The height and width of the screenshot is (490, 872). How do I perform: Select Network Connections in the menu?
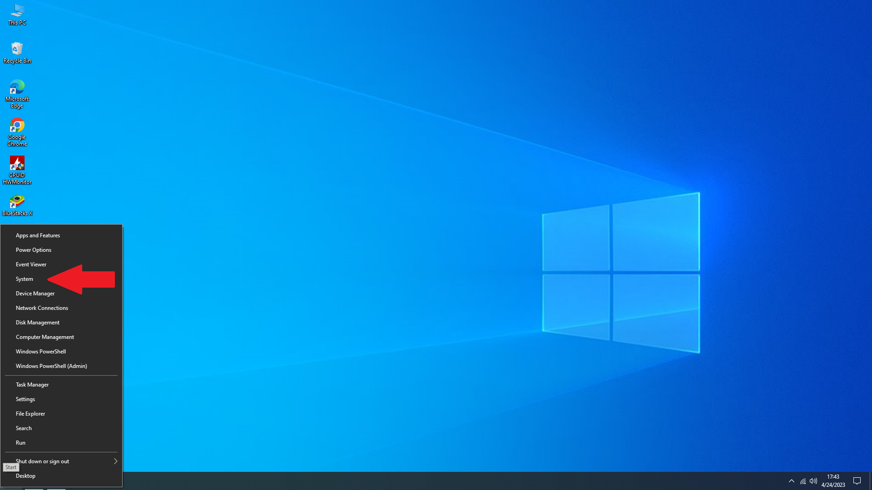[42, 308]
